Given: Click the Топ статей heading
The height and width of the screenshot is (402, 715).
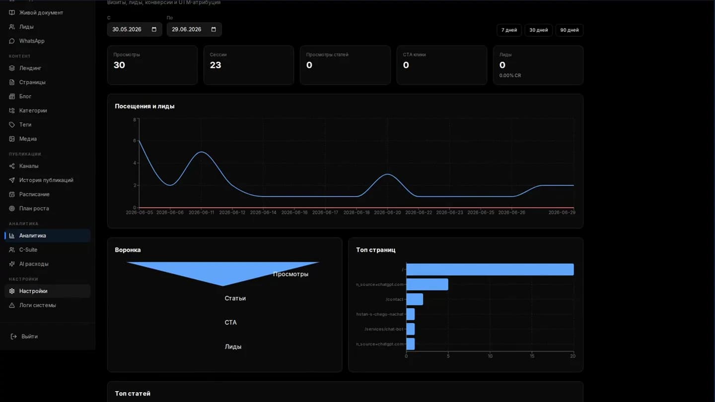Looking at the screenshot, I should click(133, 394).
